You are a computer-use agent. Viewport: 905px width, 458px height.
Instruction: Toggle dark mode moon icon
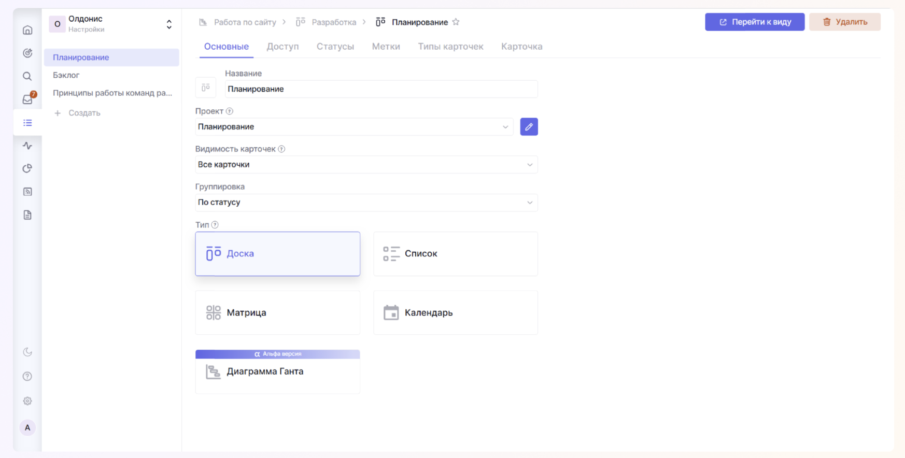27,352
